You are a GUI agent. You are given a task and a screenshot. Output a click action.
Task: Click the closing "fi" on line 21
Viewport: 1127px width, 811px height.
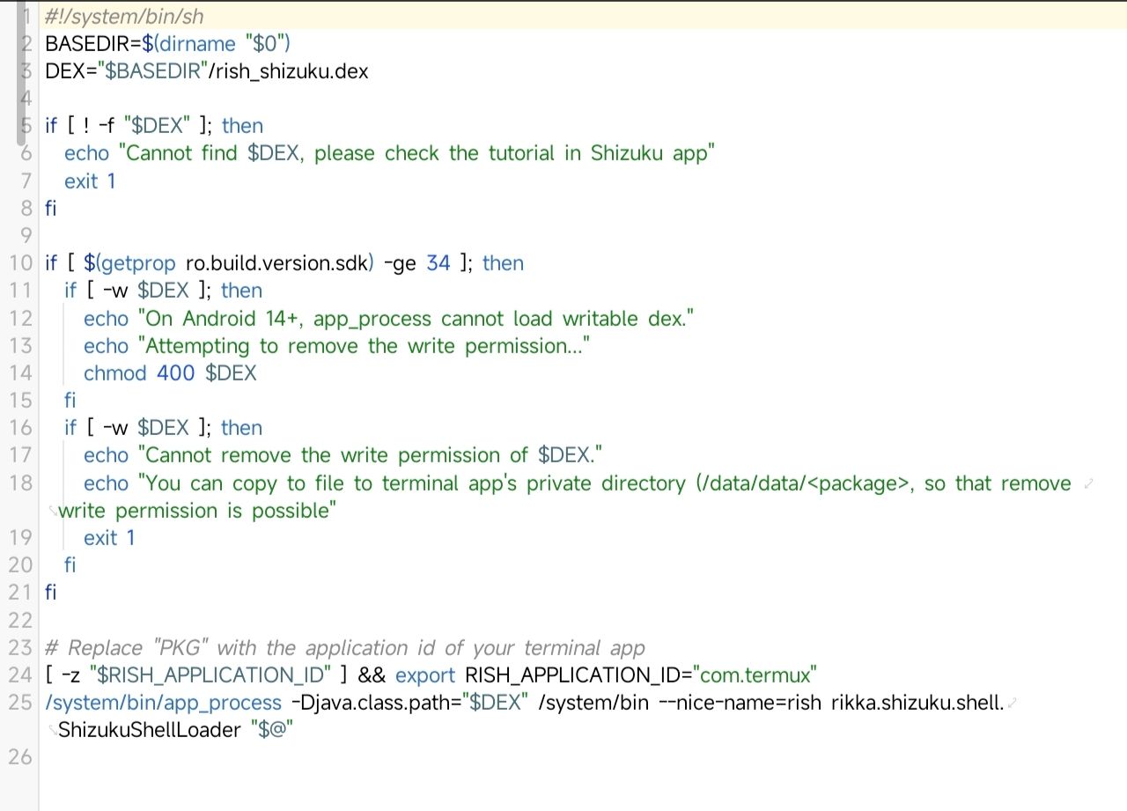pyautogui.click(x=50, y=593)
